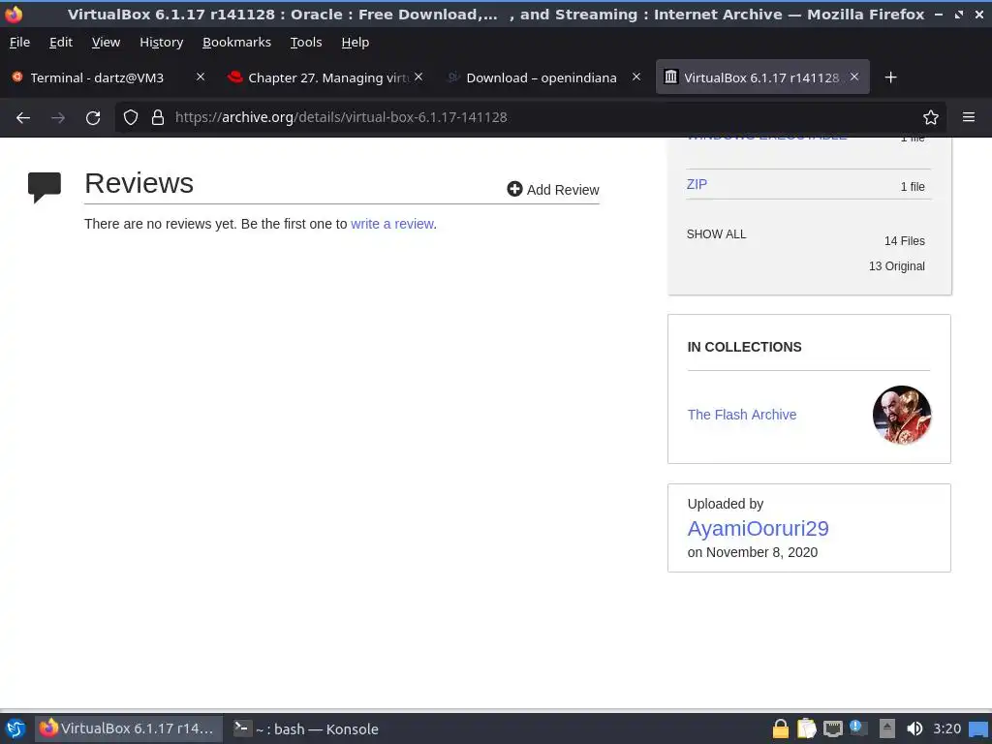Open the application launcher in taskbar
The width and height of the screenshot is (992, 744).
[x=15, y=728]
